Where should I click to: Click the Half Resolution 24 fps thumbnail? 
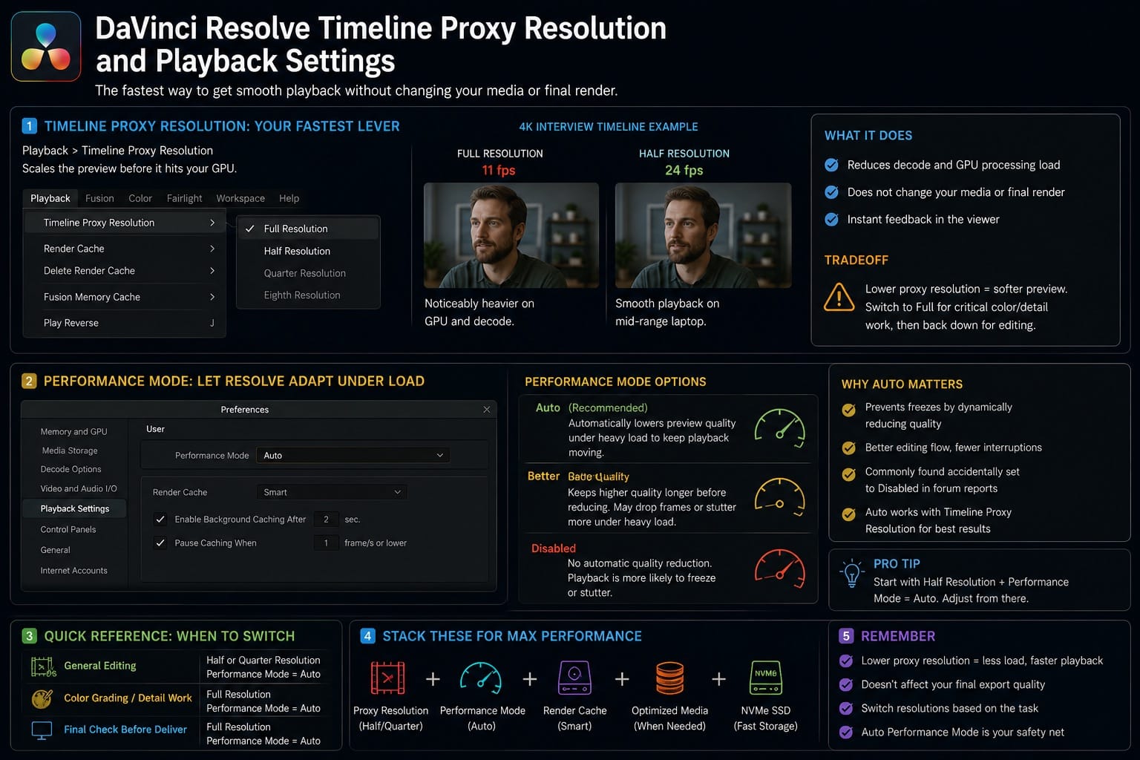(703, 235)
